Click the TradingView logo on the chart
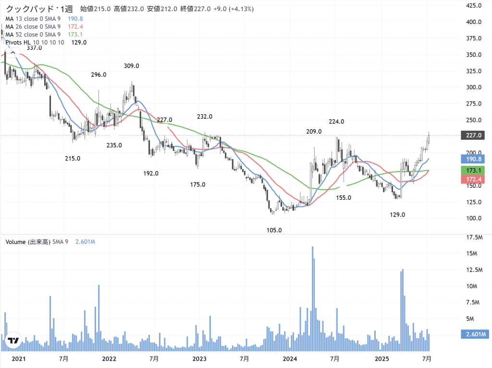This screenshot has height=368, width=492. click(x=13, y=341)
